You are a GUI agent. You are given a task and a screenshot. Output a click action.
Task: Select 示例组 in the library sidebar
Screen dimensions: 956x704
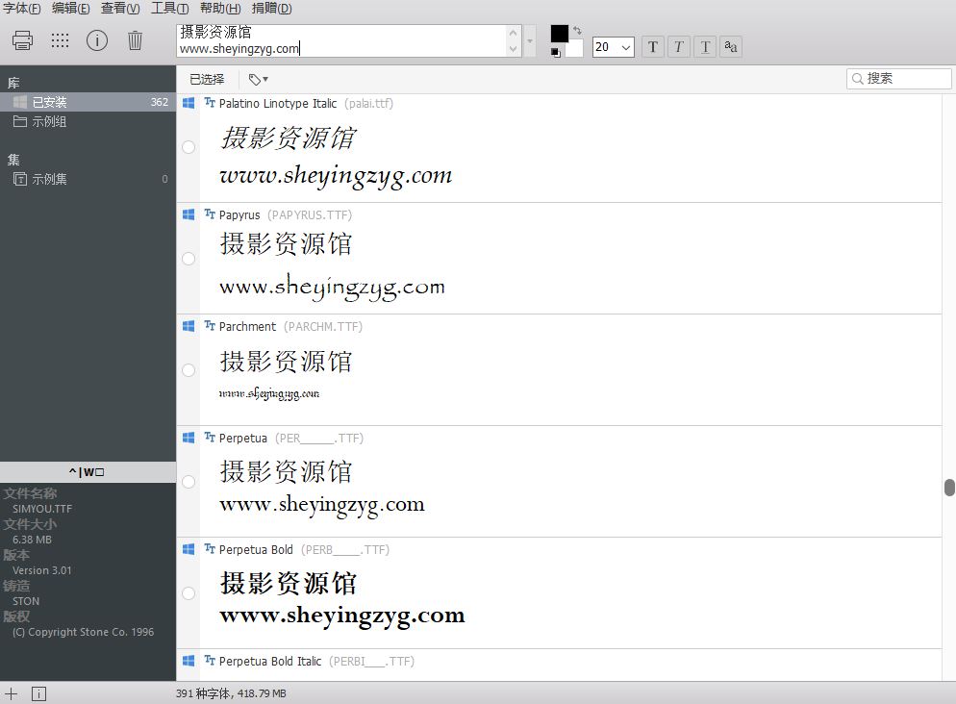[49, 122]
